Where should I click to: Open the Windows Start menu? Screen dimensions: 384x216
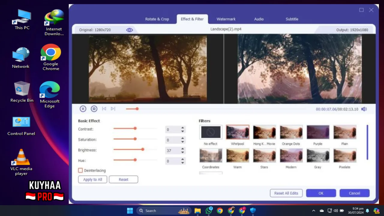click(x=130, y=211)
